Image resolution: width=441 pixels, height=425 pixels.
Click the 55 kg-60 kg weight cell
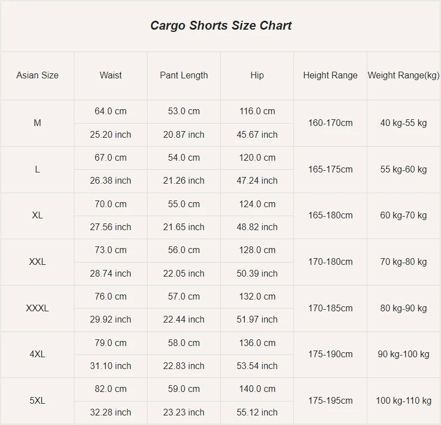coord(404,169)
